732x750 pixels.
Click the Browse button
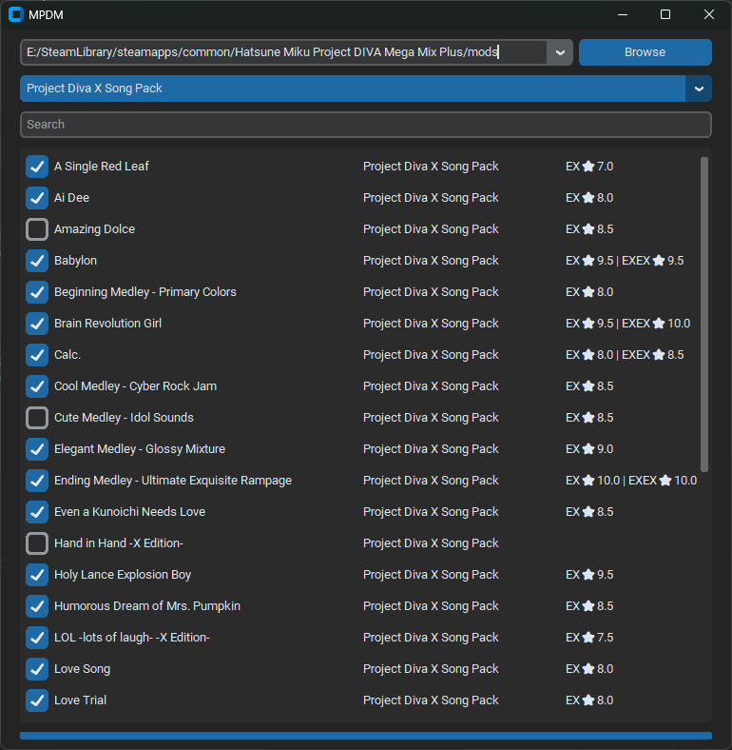[645, 52]
